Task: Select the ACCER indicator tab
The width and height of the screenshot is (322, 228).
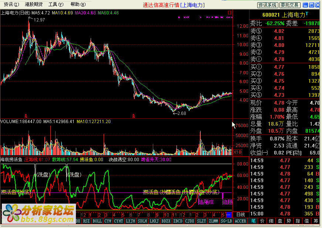Action: (x=241, y=221)
